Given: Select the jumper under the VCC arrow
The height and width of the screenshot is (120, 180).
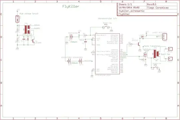Looking at the screenshot, I should [17, 19].
